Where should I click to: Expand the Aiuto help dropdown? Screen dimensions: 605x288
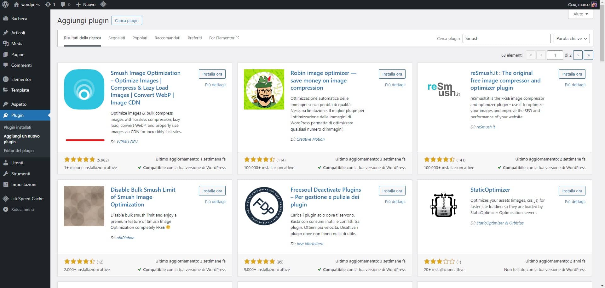(580, 14)
